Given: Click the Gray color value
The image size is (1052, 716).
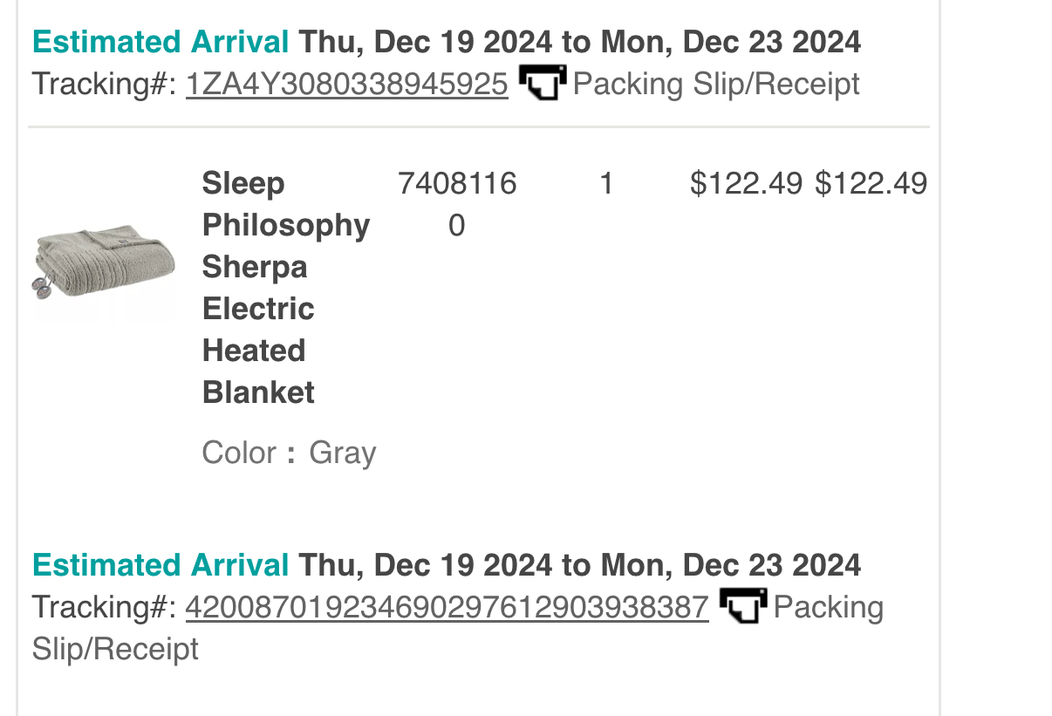Looking at the screenshot, I should pyautogui.click(x=343, y=453).
